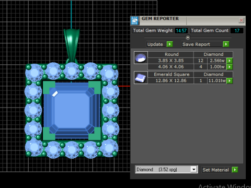Click the Save Report button
The height and width of the screenshot is (188, 251).
[202, 44]
